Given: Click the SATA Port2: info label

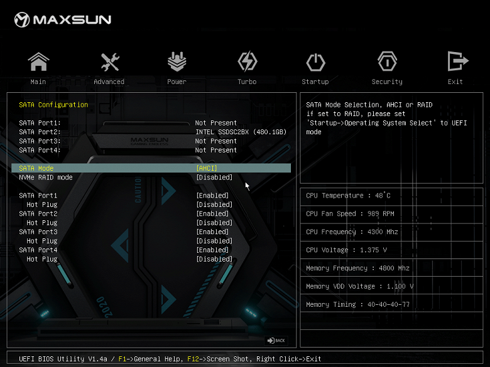Looking at the screenshot, I should pyautogui.click(x=40, y=132).
